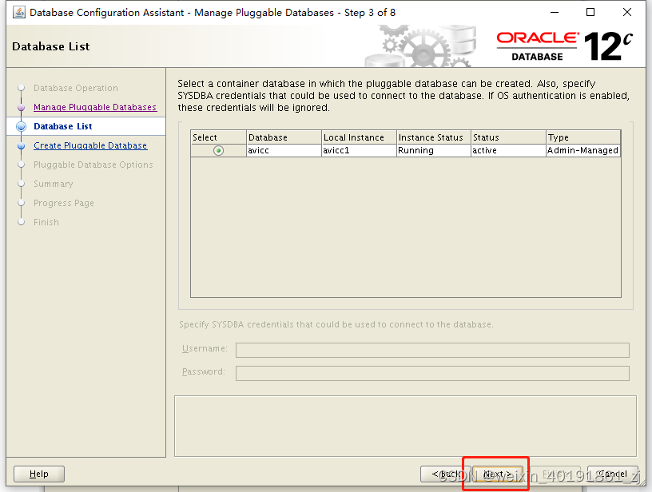
Task: Cancel the database configuration wizard
Action: 613,474
